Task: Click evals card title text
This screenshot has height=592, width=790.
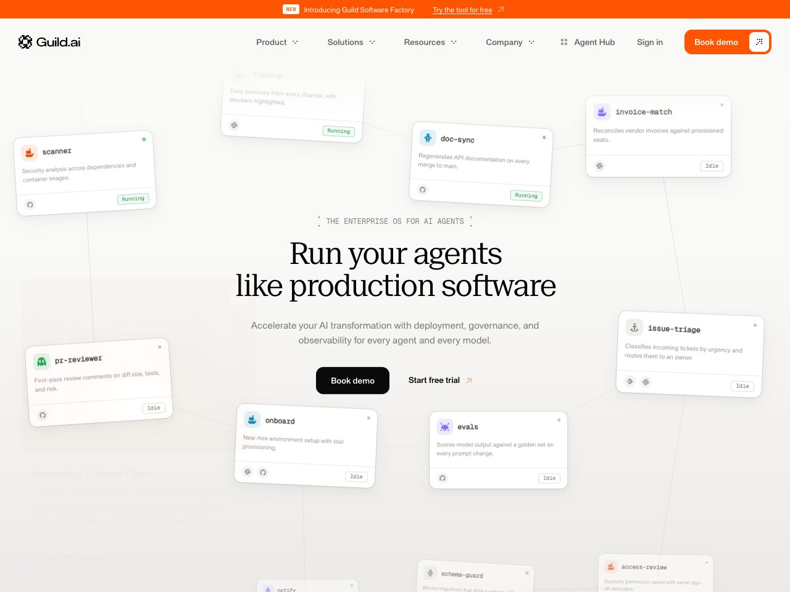Action: coord(468,427)
